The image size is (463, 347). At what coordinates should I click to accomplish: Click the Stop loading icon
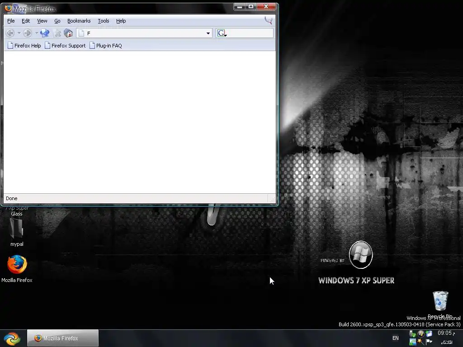57,33
